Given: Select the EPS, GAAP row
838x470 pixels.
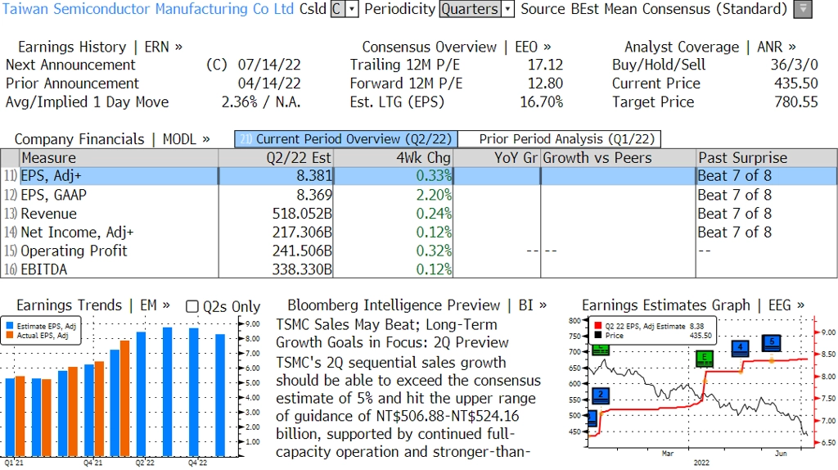Looking at the screenshot, I should coord(419,195).
